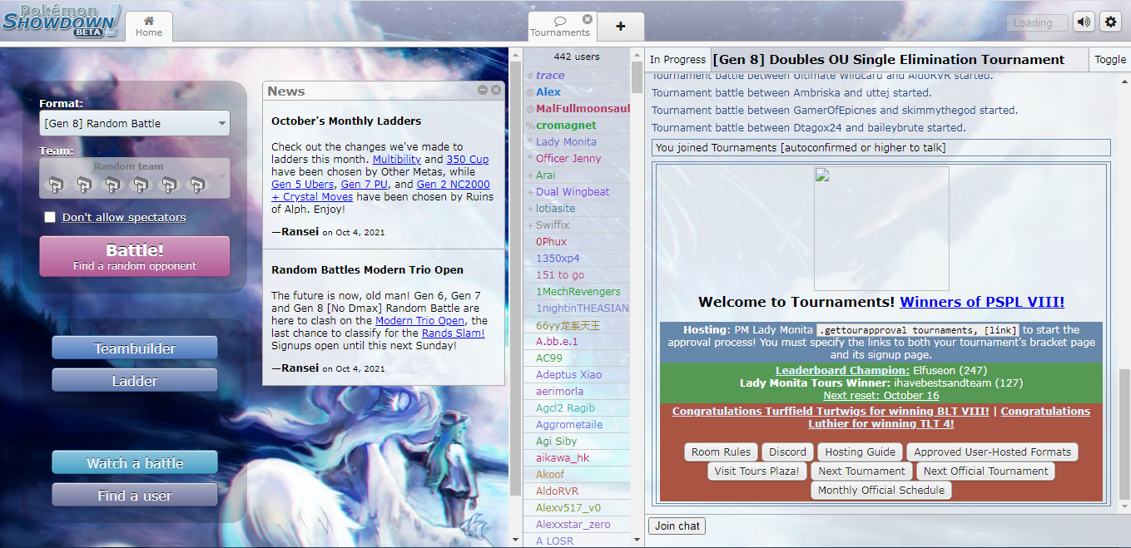Open the Format dropdown showing Gen 8 Random Battle
This screenshot has width=1131, height=548.
pyautogui.click(x=135, y=123)
